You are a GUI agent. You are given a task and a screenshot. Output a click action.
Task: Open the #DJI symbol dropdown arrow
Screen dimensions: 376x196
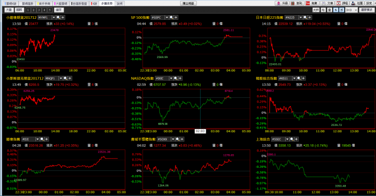pos(38,139)
